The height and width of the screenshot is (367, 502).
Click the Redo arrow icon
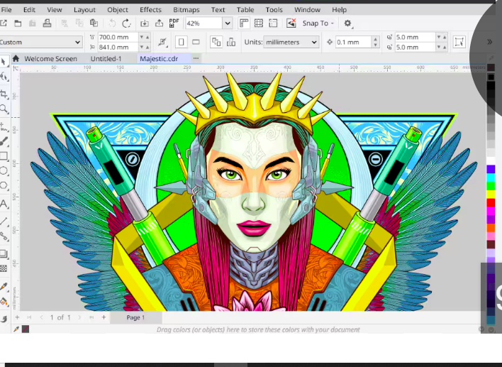tap(126, 23)
